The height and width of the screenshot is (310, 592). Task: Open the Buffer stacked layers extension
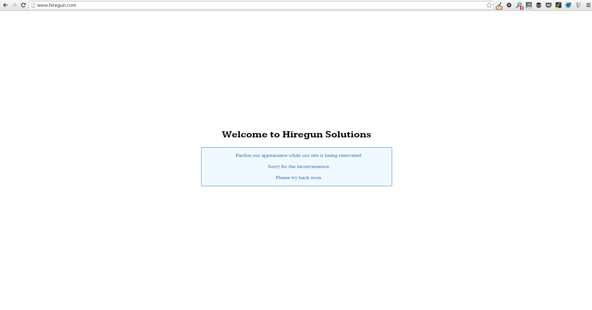tap(539, 5)
